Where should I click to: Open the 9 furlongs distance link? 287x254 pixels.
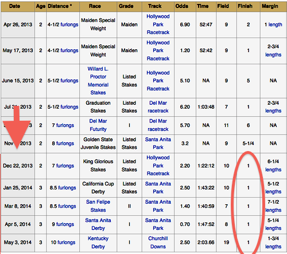pos(65,224)
